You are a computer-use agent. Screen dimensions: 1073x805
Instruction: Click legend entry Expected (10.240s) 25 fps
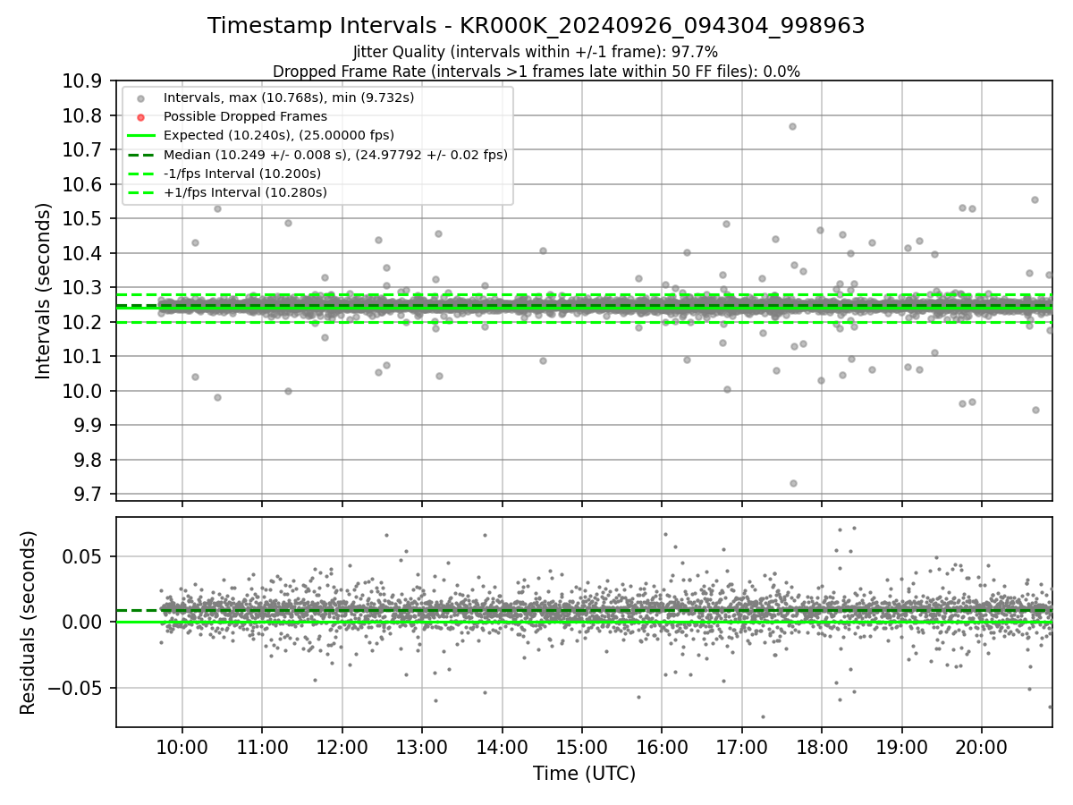coord(279,135)
